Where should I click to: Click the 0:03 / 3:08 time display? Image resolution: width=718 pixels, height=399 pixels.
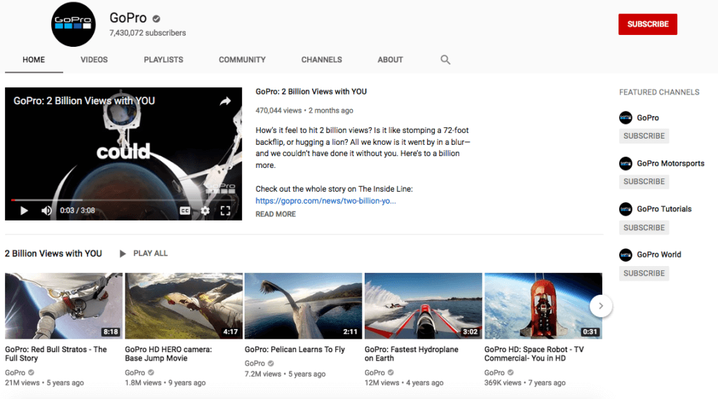coord(77,211)
